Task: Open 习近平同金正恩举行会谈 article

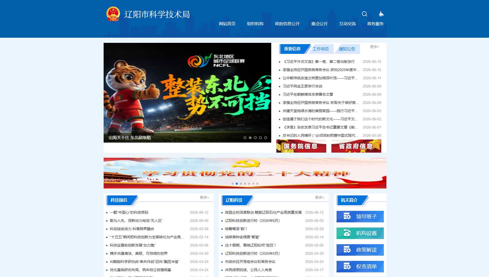Action: [302, 86]
